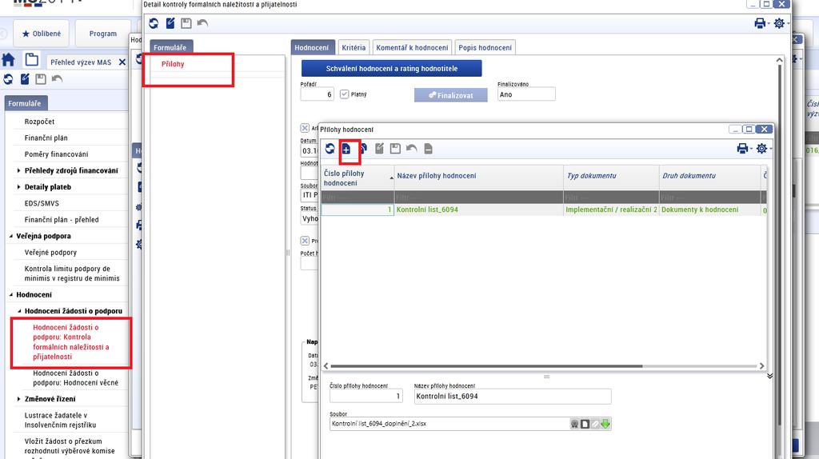Expand Přehledy zdrojů financování tree node
The height and width of the screenshot is (459, 819).
(x=19, y=170)
